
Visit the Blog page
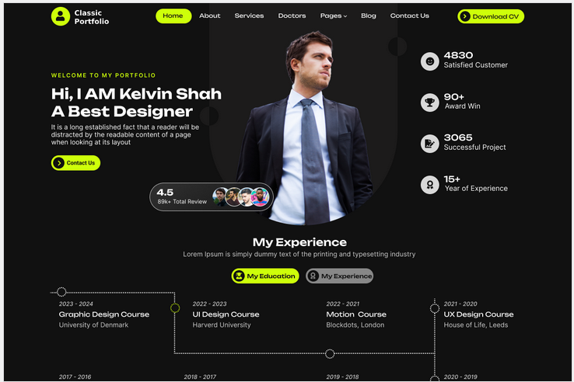[368, 16]
